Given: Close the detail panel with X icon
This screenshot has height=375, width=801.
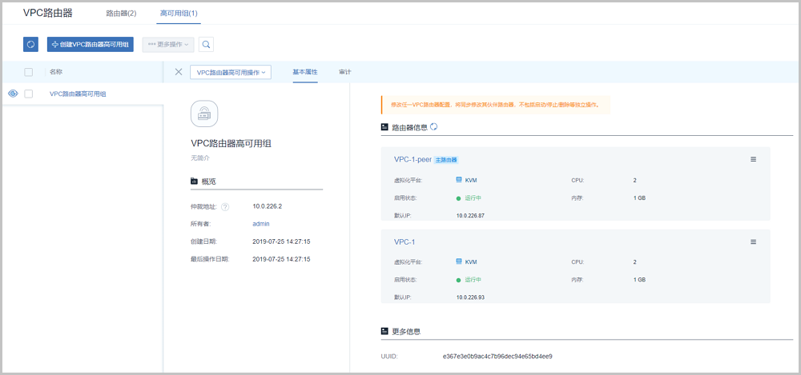Looking at the screenshot, I should click(x=179, y=72).
